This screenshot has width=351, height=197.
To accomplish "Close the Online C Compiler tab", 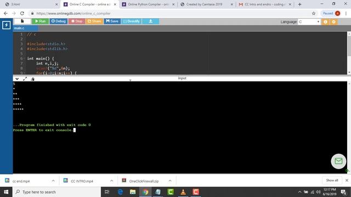I will click(115, 4).
